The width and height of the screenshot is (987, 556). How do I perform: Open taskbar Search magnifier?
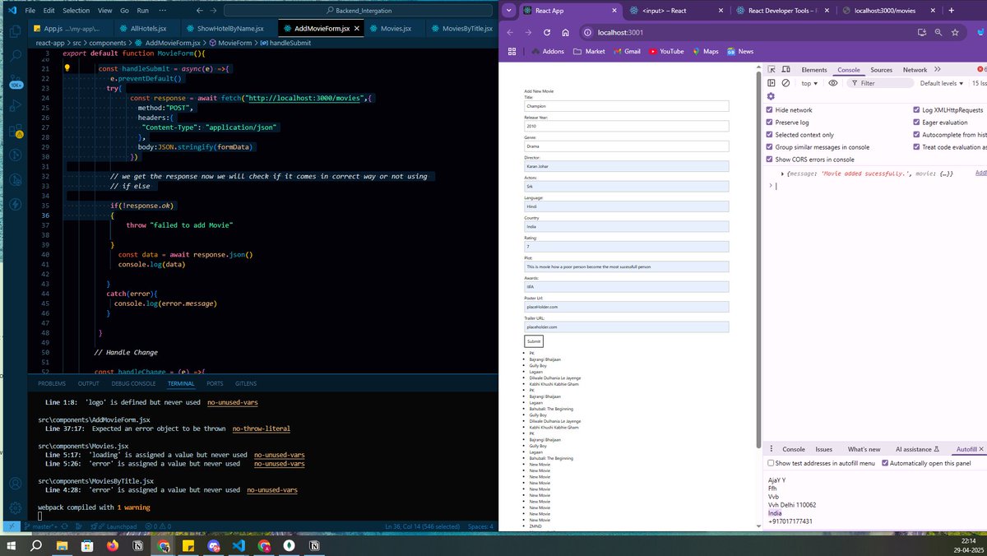[x=37, y=545]
